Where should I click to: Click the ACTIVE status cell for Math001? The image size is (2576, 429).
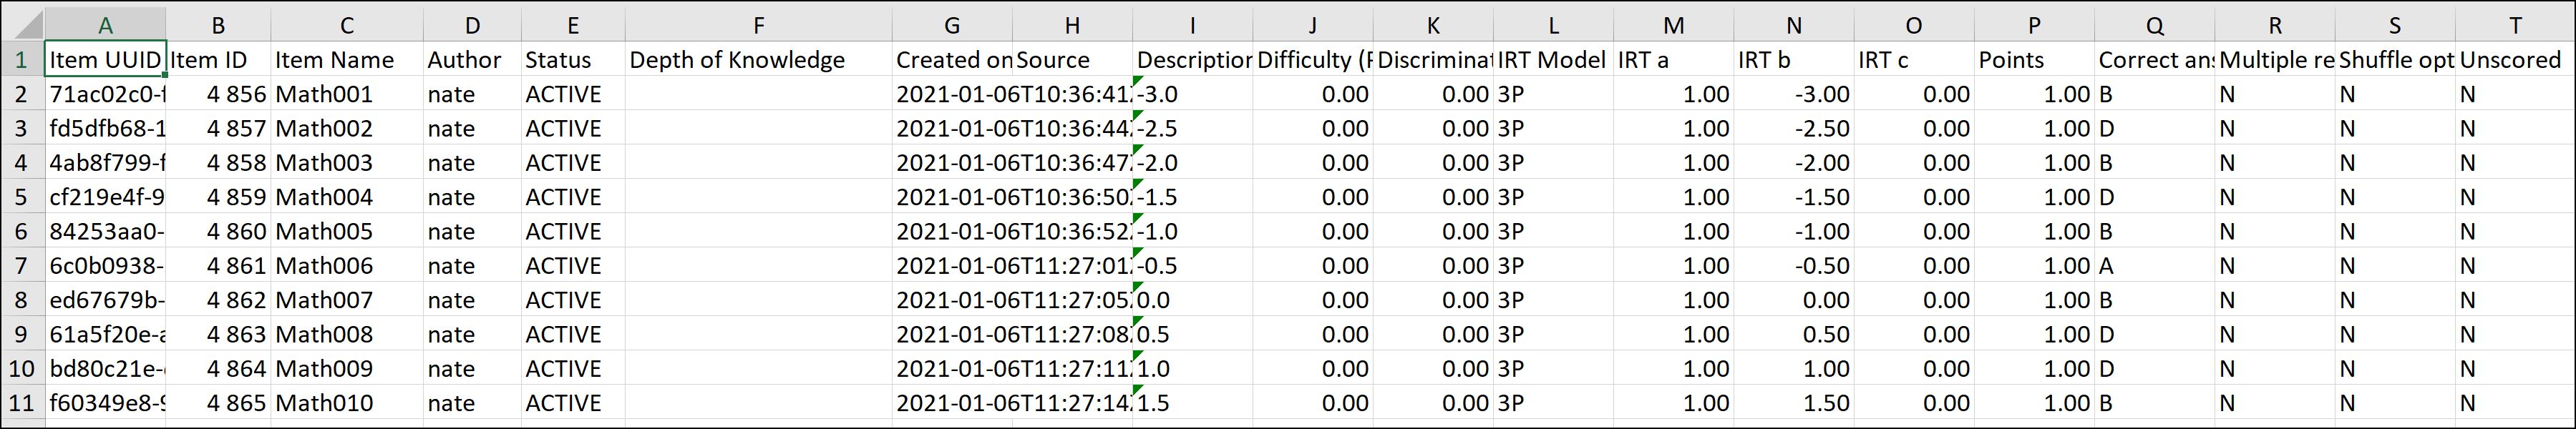pyautogui.click(x=572, y=95)
